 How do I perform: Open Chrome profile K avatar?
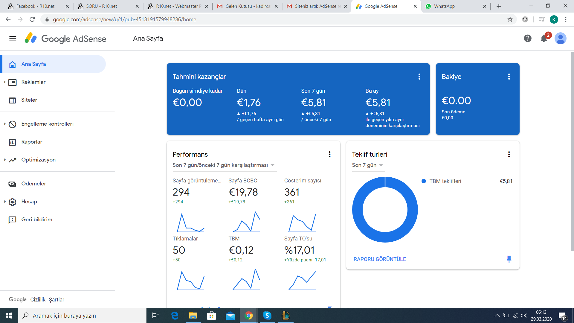click(x=554, y=19)
